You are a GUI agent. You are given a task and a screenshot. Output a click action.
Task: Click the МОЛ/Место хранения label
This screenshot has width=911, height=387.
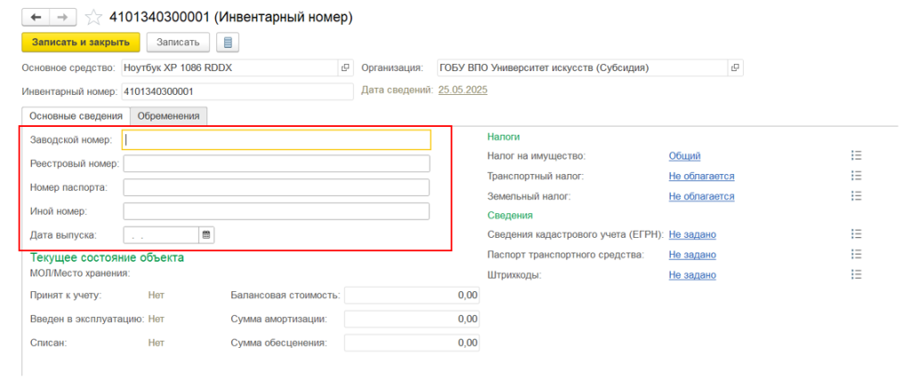click(80, 272)
